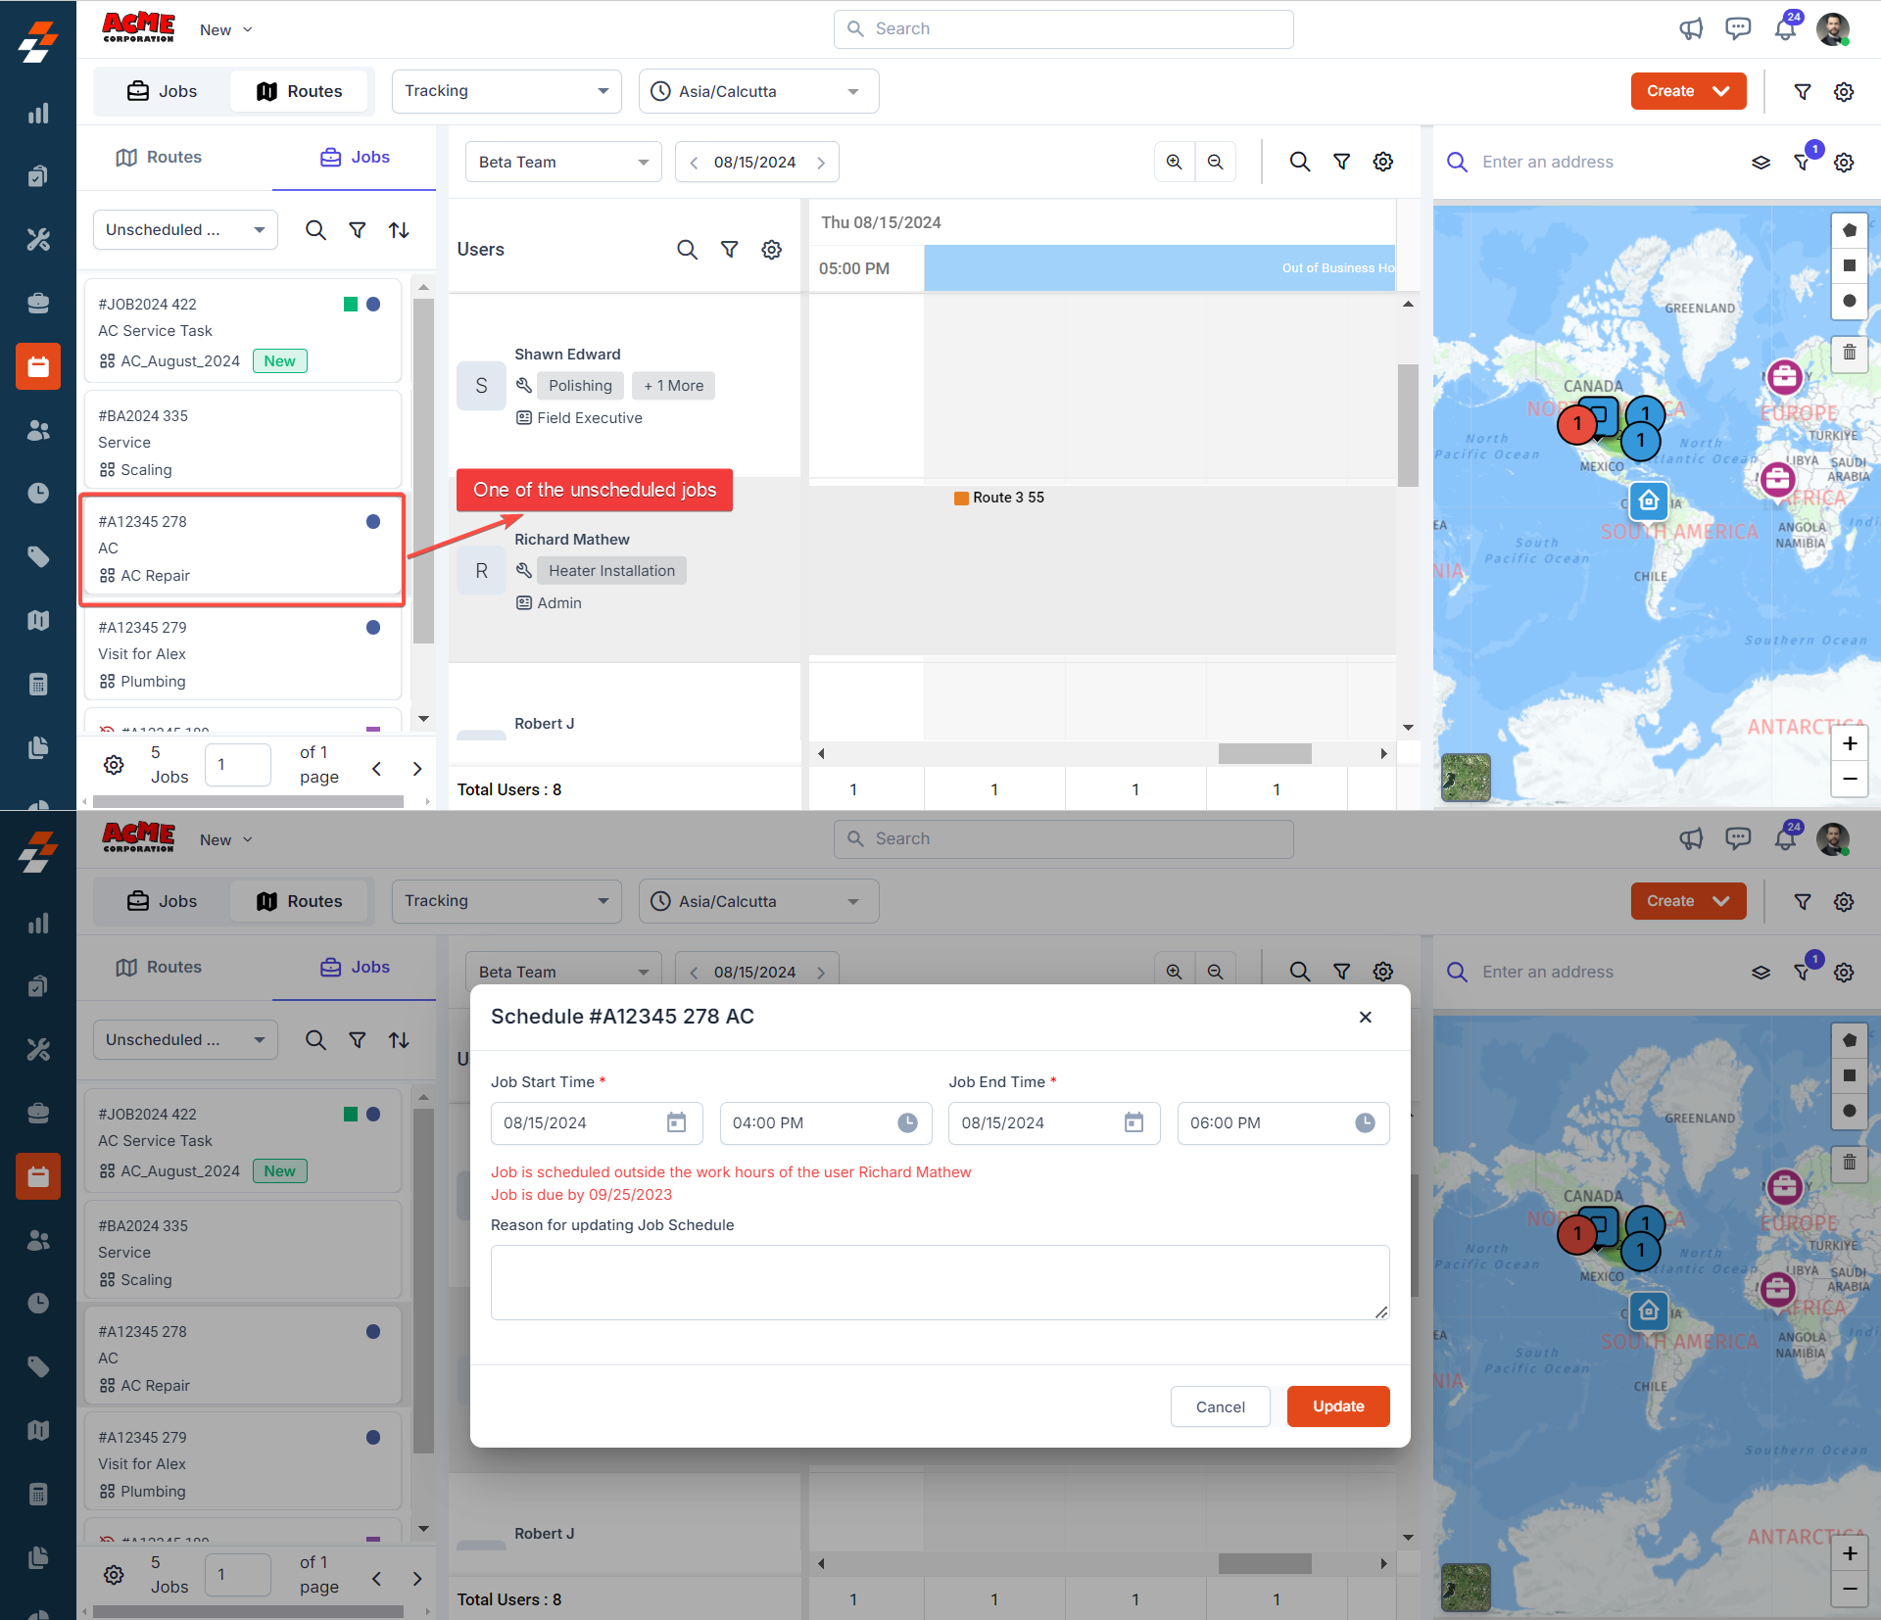Click Richard Mathew's 'R' avatar
This screenshot has width=1881, height=1620.
click(x=481, y=571)
